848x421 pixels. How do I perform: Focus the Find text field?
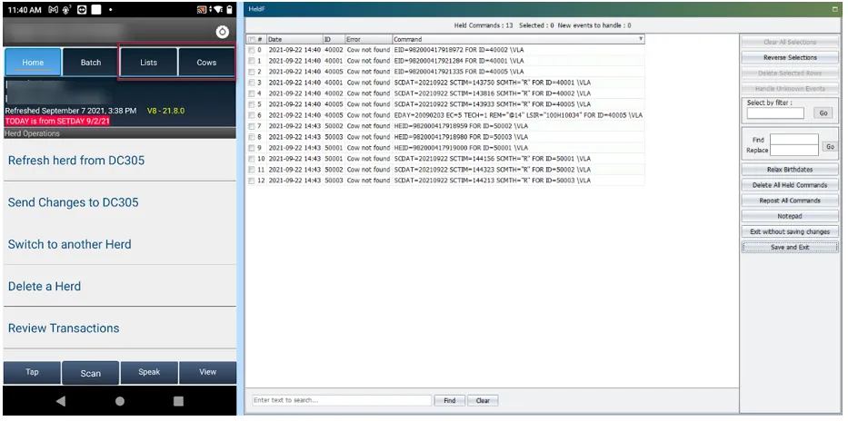click(x=793, y=139)
